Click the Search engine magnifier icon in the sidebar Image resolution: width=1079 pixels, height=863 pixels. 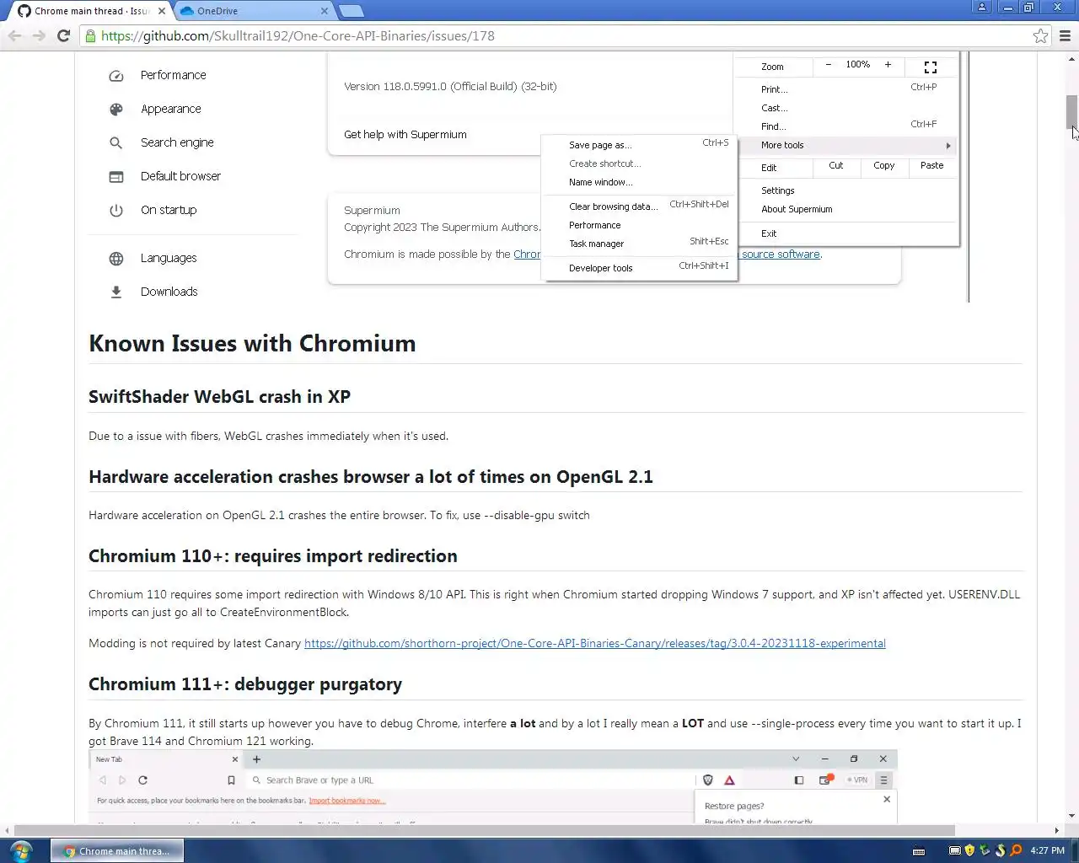coord(116,142)
